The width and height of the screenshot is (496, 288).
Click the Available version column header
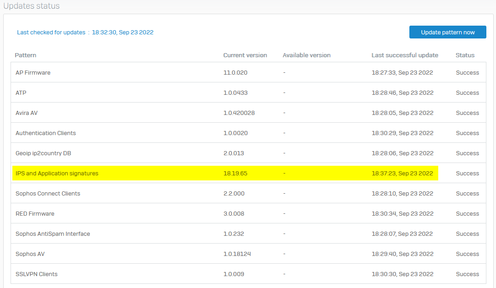point(306,55)
